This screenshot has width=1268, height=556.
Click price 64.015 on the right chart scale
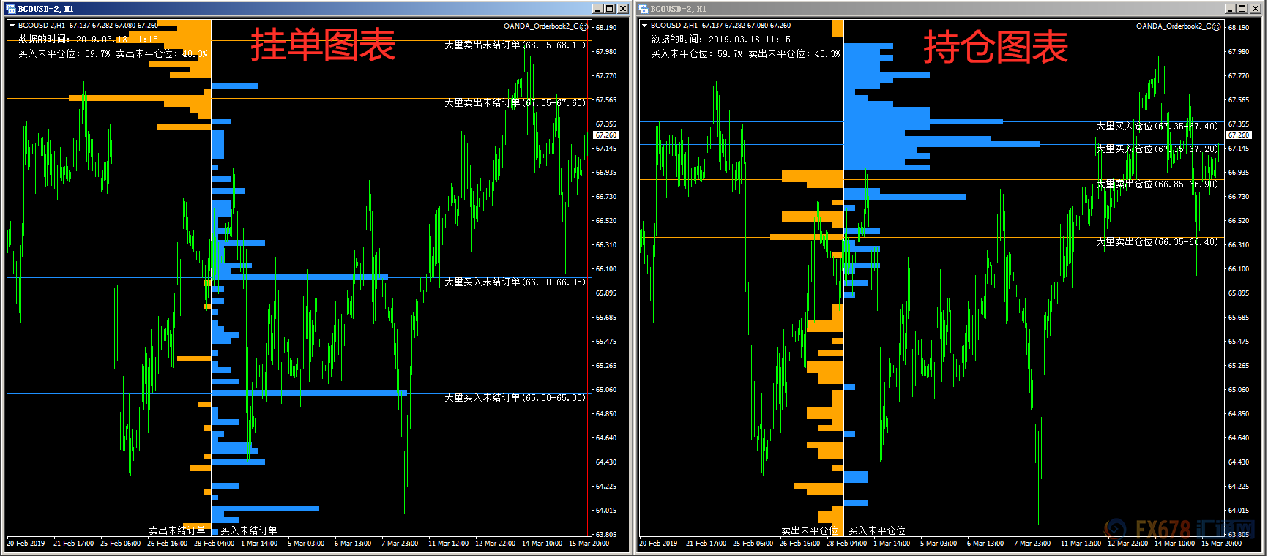(1239, 511)
